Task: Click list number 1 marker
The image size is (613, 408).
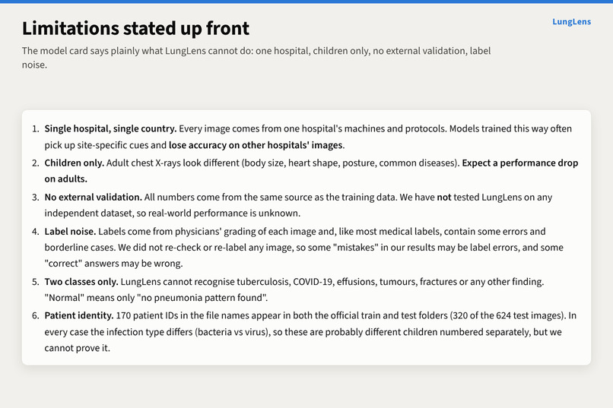Action: point(36,129)
